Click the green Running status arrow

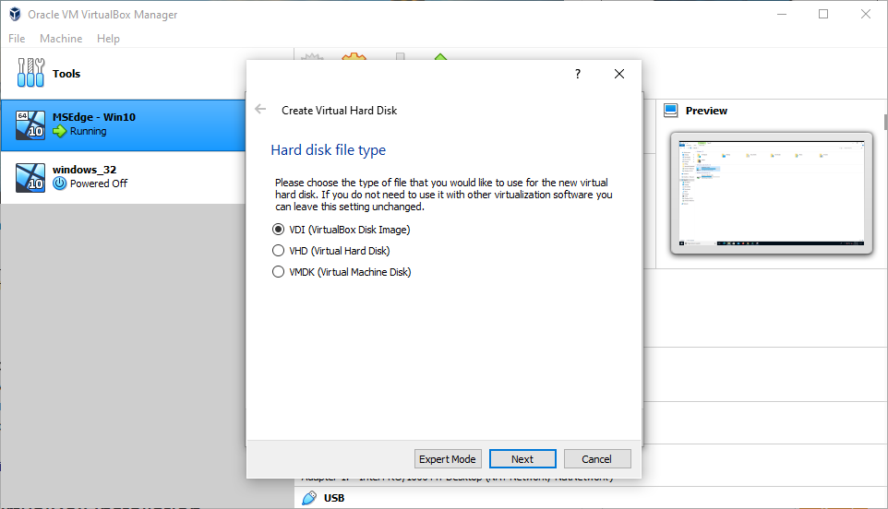59,131
